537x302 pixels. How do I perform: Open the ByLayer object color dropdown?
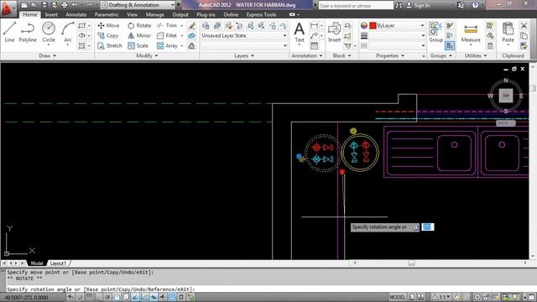pos(397,26)
